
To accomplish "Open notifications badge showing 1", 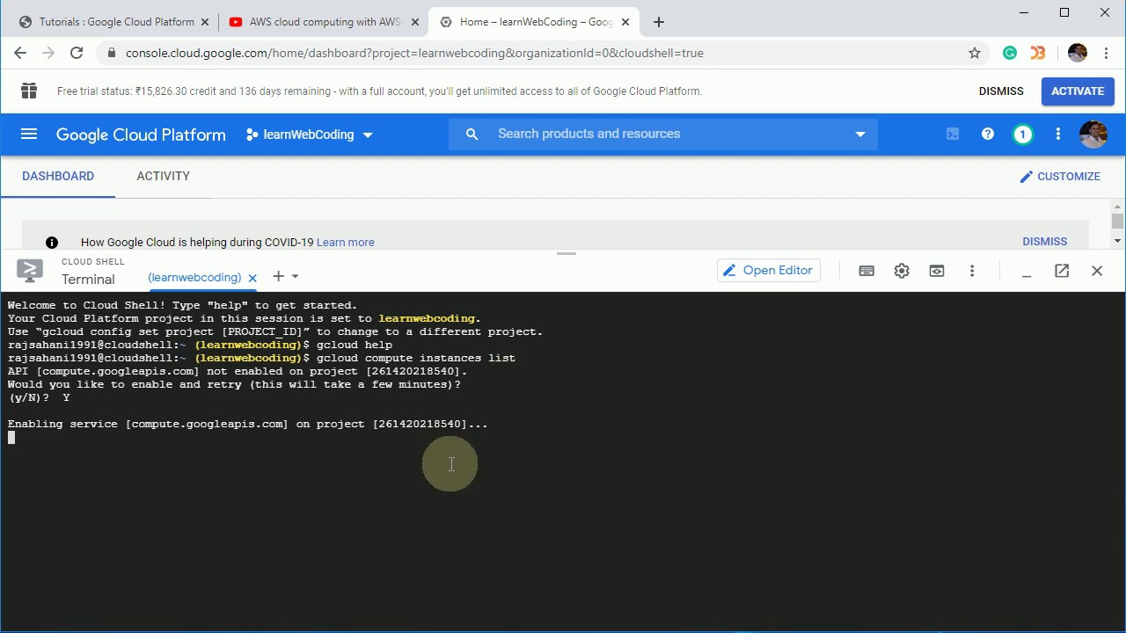I will click(1022, 135).
